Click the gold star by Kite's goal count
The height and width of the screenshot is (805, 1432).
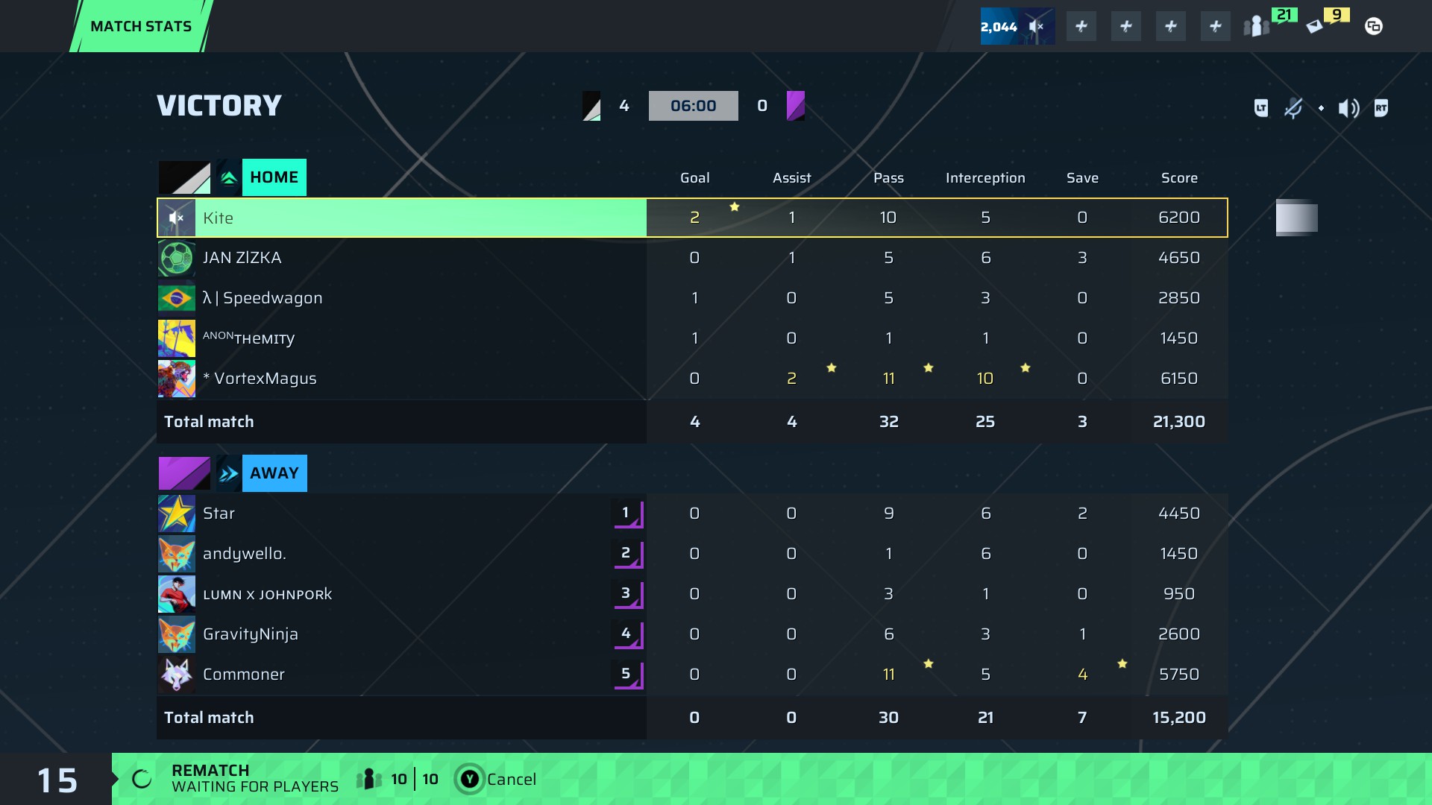point(735,206)
